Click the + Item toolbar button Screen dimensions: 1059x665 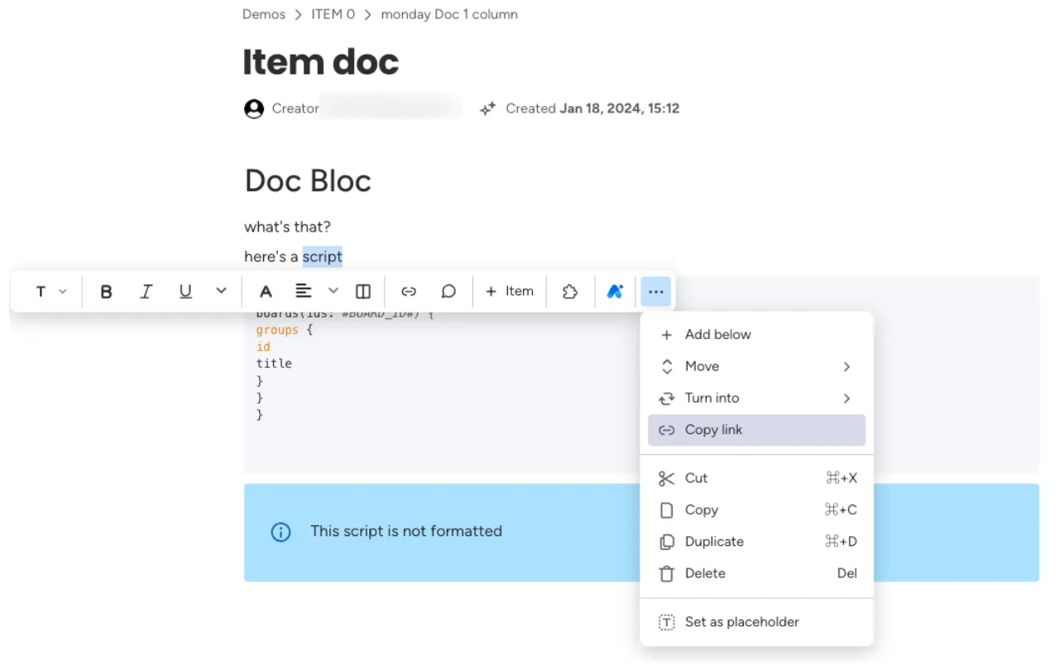click(x=510, y=291)
